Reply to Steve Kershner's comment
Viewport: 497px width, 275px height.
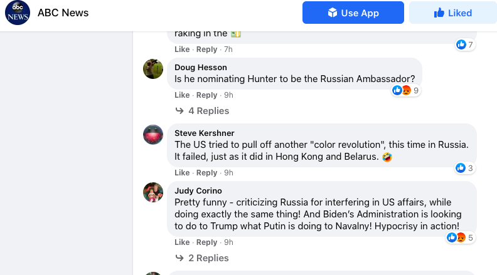(206, 173)
